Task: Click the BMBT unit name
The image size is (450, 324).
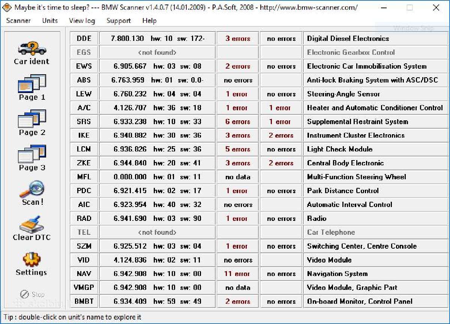Action: (84, 301)
